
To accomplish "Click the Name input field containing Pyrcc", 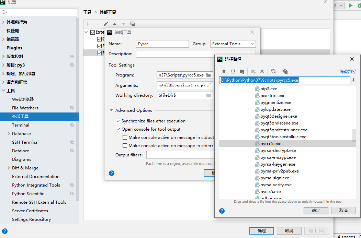I will pos(162,44).
